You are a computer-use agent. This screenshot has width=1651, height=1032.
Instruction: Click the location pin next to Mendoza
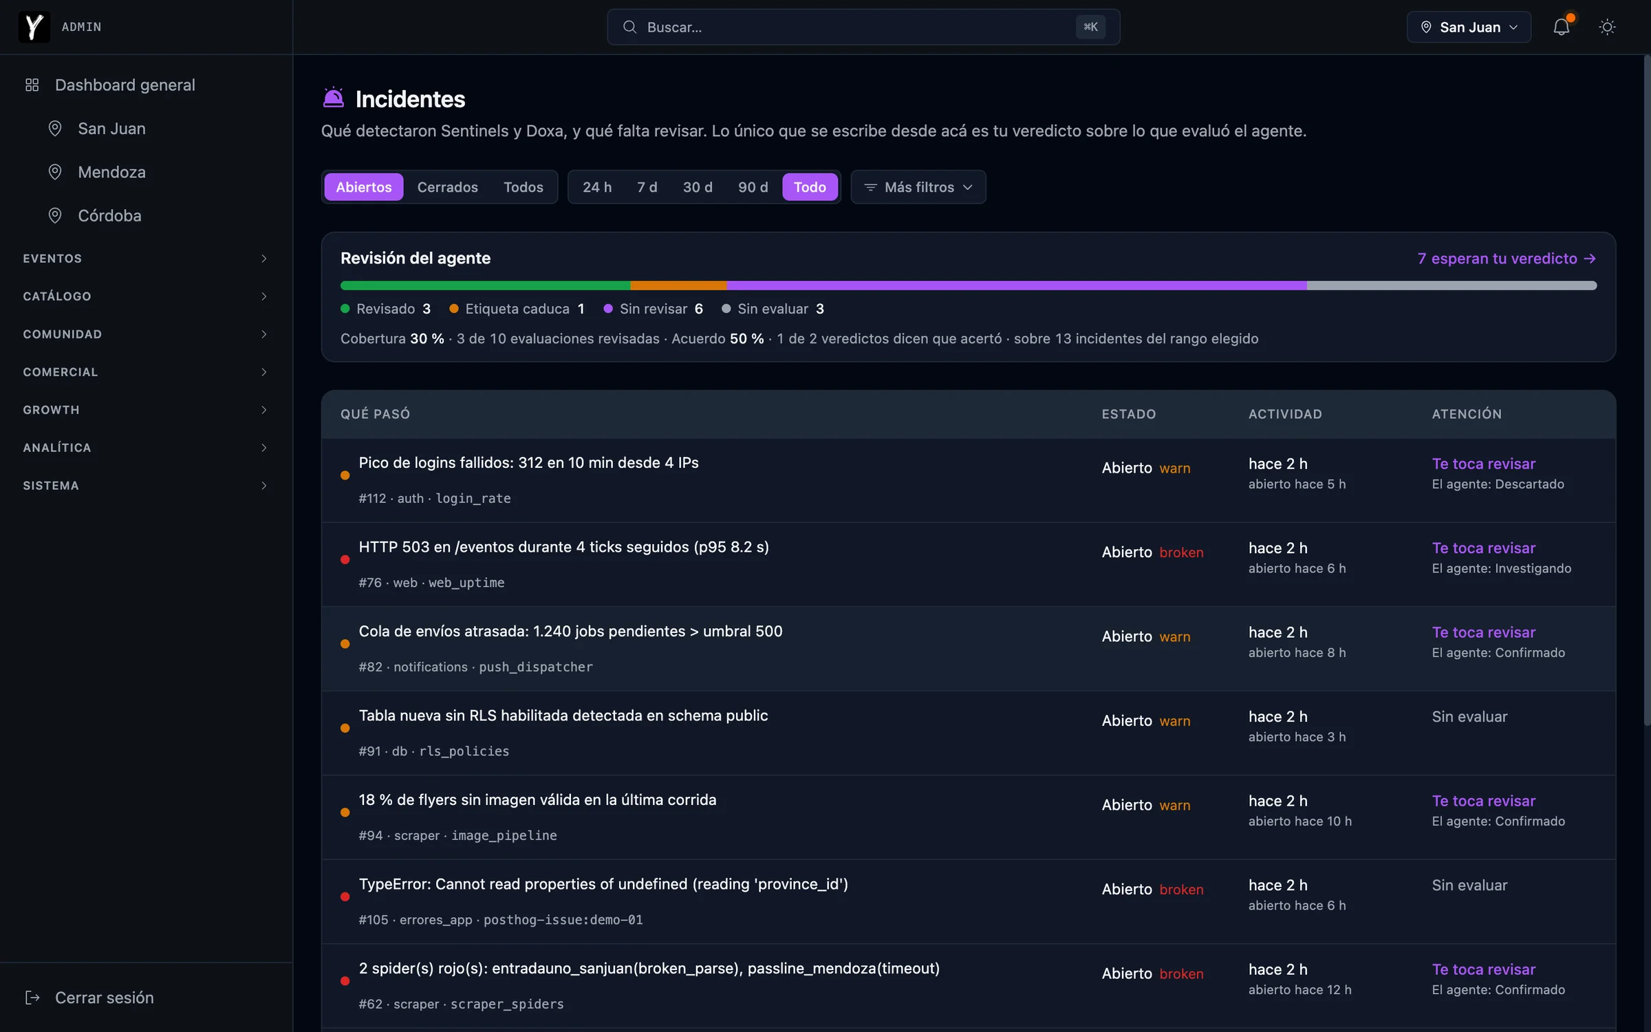tap(55, 172)
